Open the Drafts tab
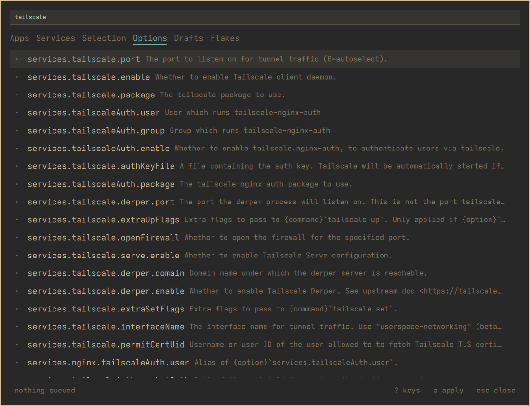Image resolution: width=530 pixels, height=406 pixels. pyautogui.click(x=188, y=38)
